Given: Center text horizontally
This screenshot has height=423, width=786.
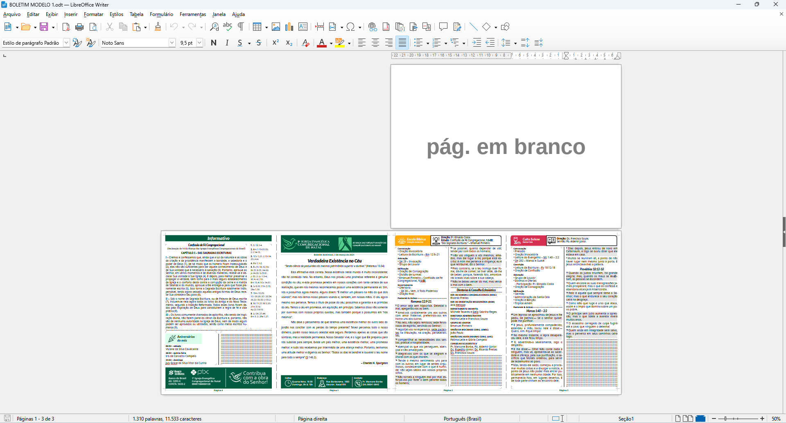Looking at the screenshot, I should point(375,43).
